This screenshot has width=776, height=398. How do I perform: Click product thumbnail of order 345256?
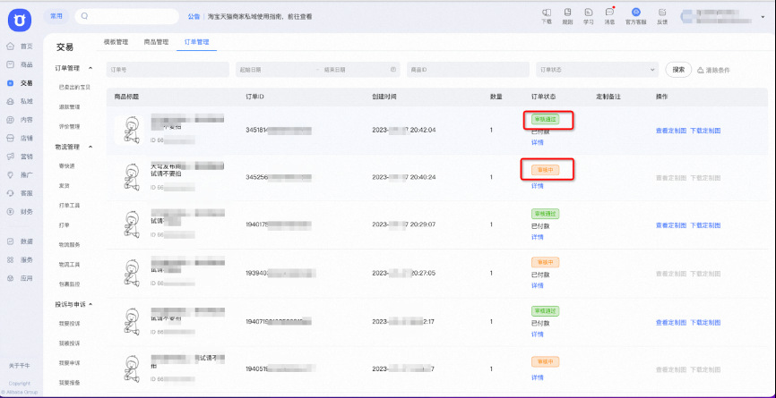pyautogui.click(x=130, y=177)
